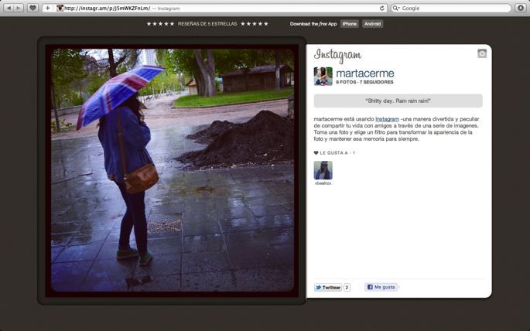Screen dimensions: 530x331
Task: Click the camera icon in the panel corner
Action: pyautogui.click(x=482, y=53)
